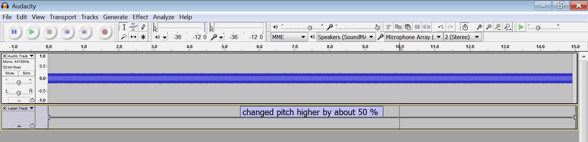Open the Speakers output device dropdown
Viewport: 588px width, 142px height.
345,37
